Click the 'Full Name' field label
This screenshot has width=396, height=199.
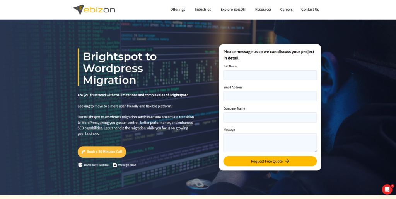(230, 66)
